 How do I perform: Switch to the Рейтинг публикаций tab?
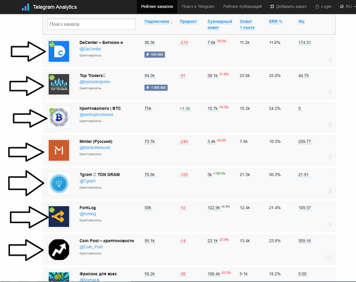pyautogui.click(x=243, y=7)
